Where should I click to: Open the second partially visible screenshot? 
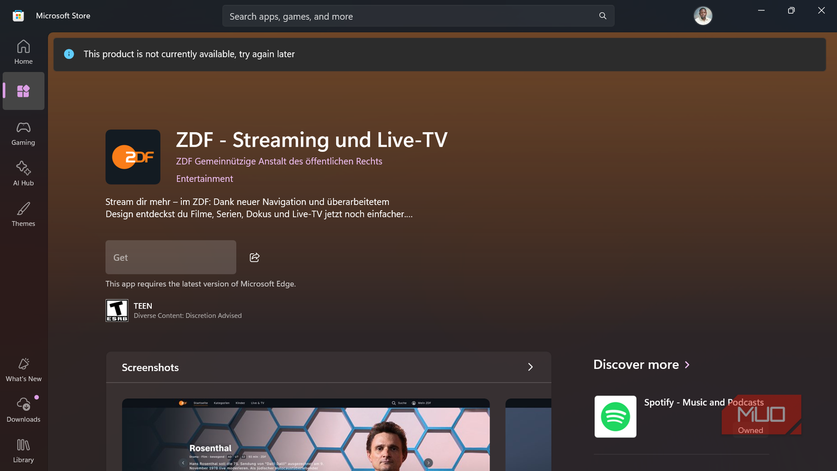click(x=528, y=435)
